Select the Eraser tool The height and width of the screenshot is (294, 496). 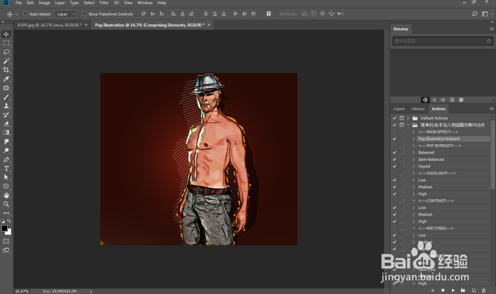point(6,124)
